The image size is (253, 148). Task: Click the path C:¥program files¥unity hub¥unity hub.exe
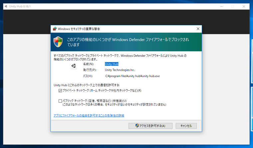click(x=132, y=76)
